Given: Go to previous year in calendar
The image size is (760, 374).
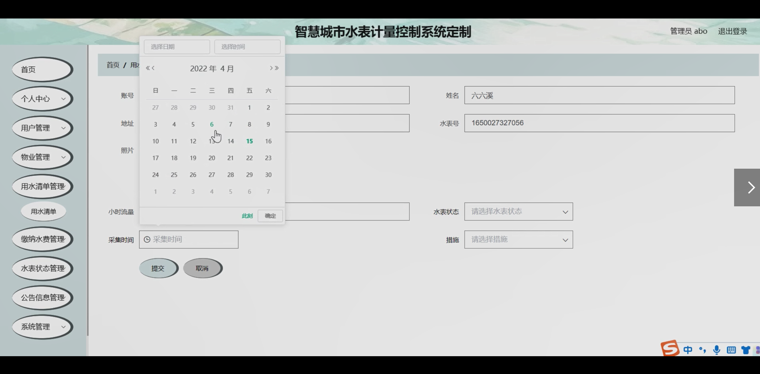Looking at the screenshot, I should 147,68.
